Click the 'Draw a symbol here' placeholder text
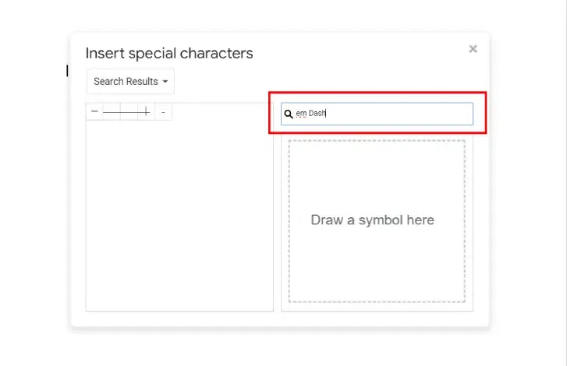 point(372,220)
